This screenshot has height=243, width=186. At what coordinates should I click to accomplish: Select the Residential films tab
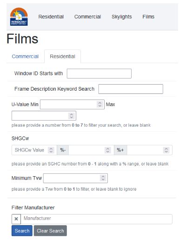point(62,57)
